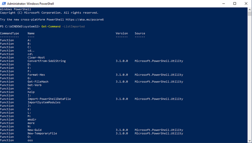Click the Source column header
Viewport: 252px width, 143px height.
click(140, 33)
